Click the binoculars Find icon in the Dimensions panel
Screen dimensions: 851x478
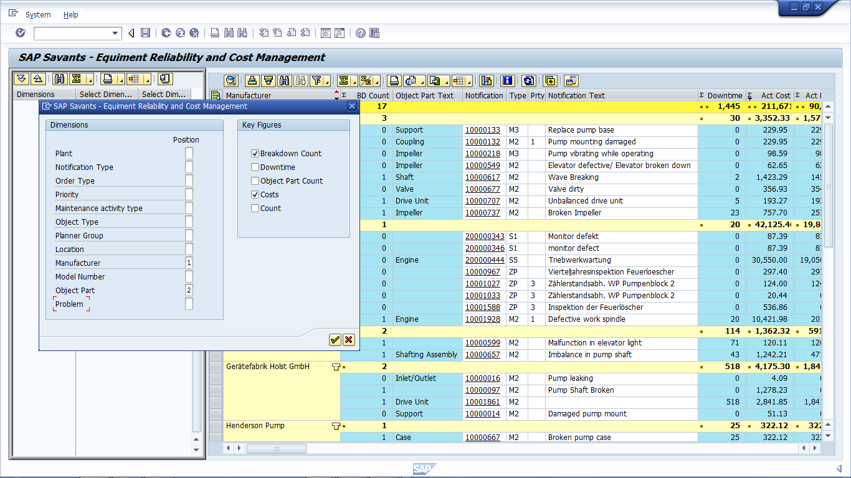(x=59, y=79)
